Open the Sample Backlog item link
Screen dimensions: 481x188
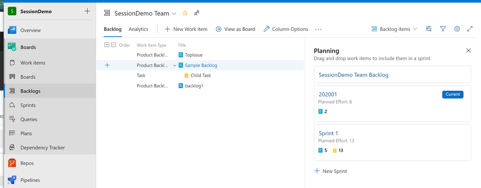[201, 65]
